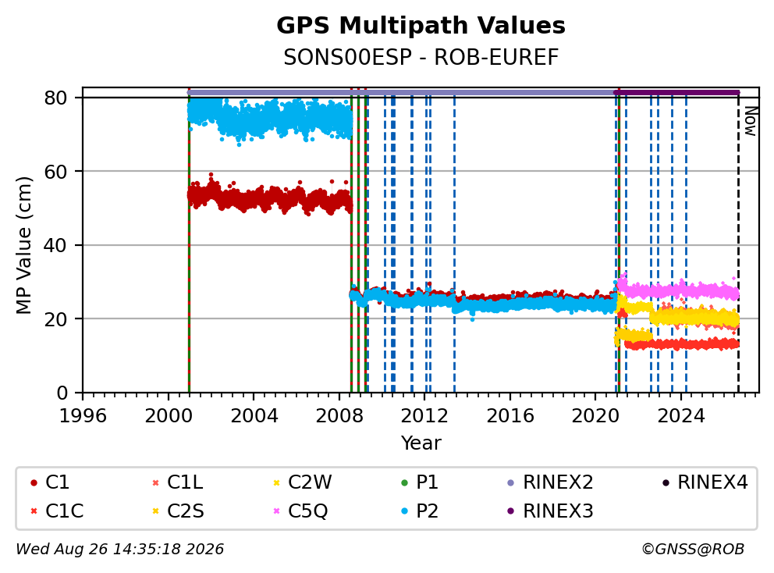
Task: Select the RINEX2 legend entry
Action: 550,482
